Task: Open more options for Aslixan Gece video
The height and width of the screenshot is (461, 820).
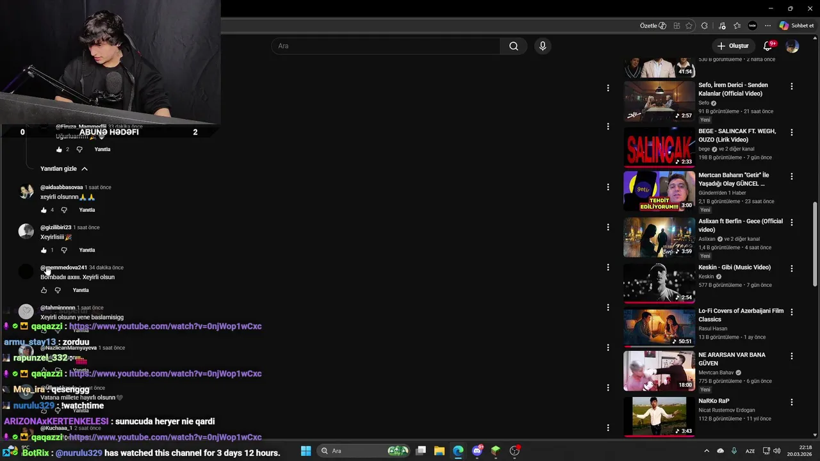Action: click(792, 223)
